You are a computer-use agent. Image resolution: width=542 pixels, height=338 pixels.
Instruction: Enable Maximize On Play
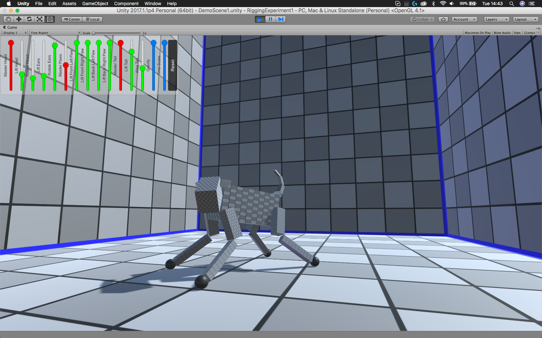coord(477,33)
